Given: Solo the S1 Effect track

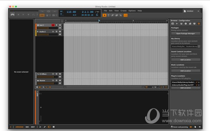Looking at the screenshot, I should 57,74.
